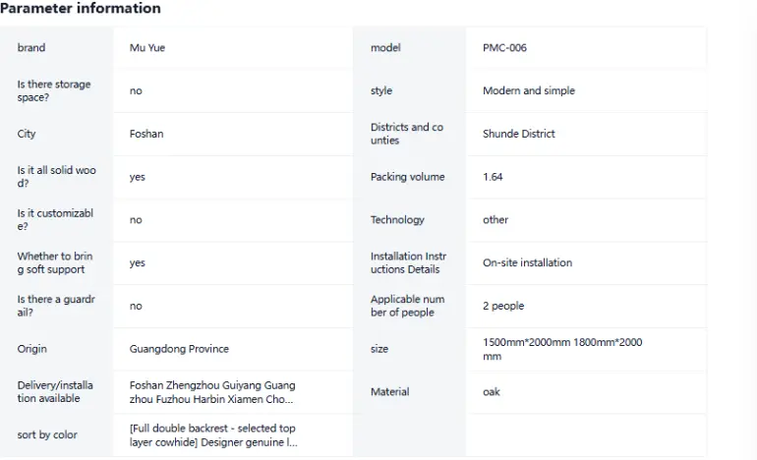Expand truncated Delivery/installation cities text

212,392
